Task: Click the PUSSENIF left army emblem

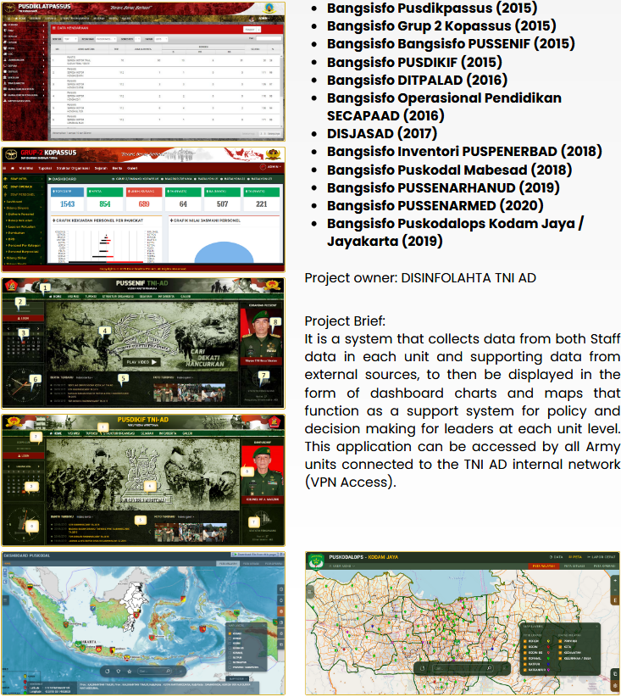Action: click(x=11, y=286)
